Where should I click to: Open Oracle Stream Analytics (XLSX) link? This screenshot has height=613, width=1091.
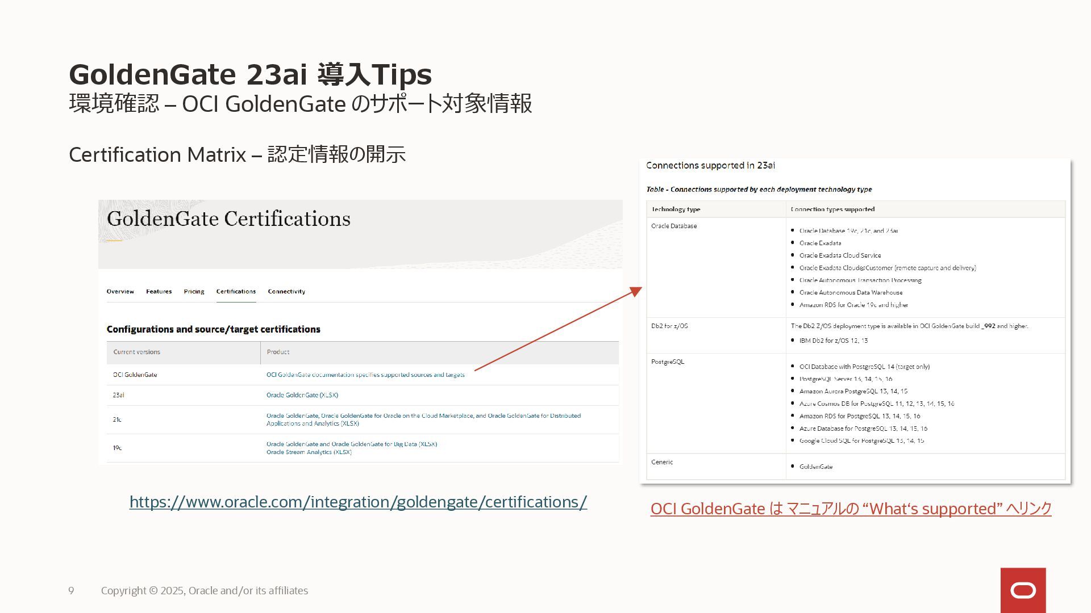pos(309,452)
